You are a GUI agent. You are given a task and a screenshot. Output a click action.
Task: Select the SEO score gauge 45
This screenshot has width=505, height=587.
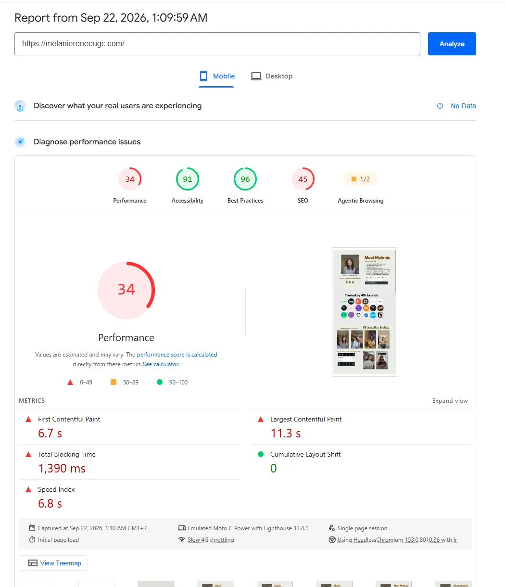(x=303, y=179)
